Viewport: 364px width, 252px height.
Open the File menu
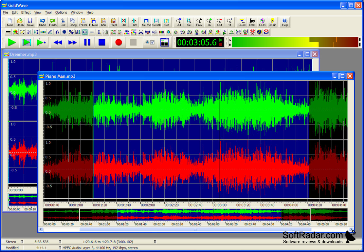5,12
